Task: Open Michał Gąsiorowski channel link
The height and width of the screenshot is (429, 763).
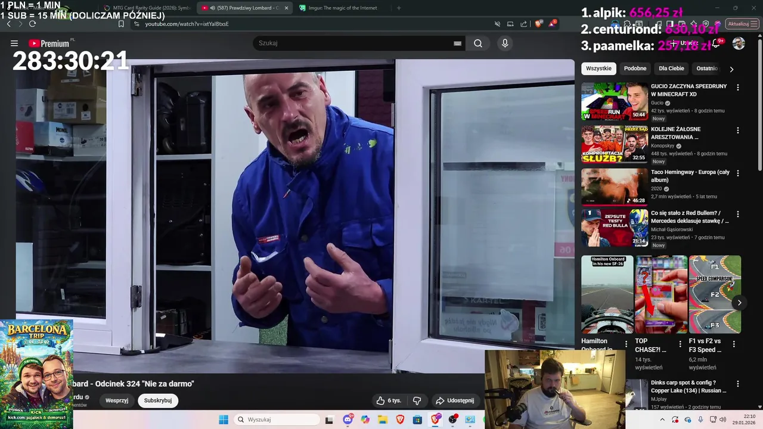Action: [x=672, y=229]
